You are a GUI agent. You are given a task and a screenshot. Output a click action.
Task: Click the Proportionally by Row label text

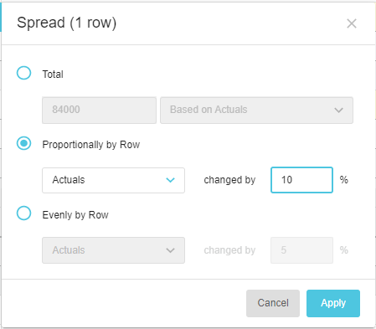pos(91,145)
